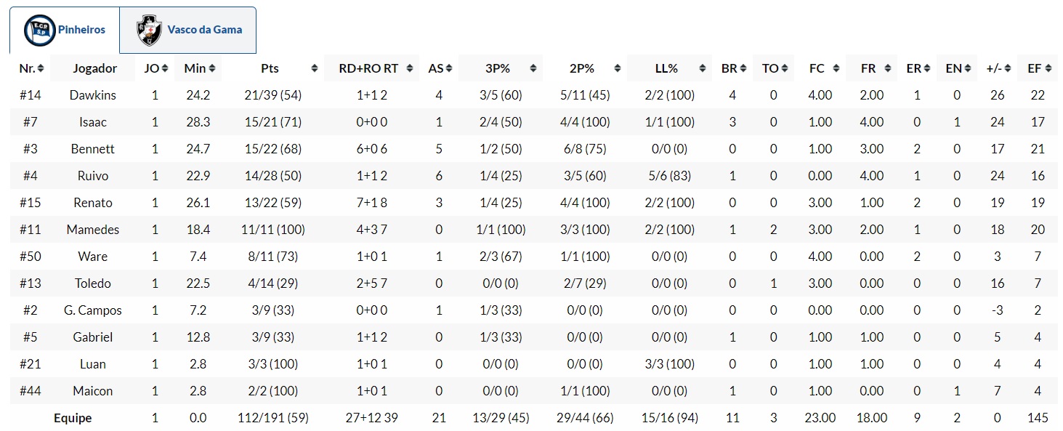
Task: Click the Jogador column header
Action: [94, 68]
